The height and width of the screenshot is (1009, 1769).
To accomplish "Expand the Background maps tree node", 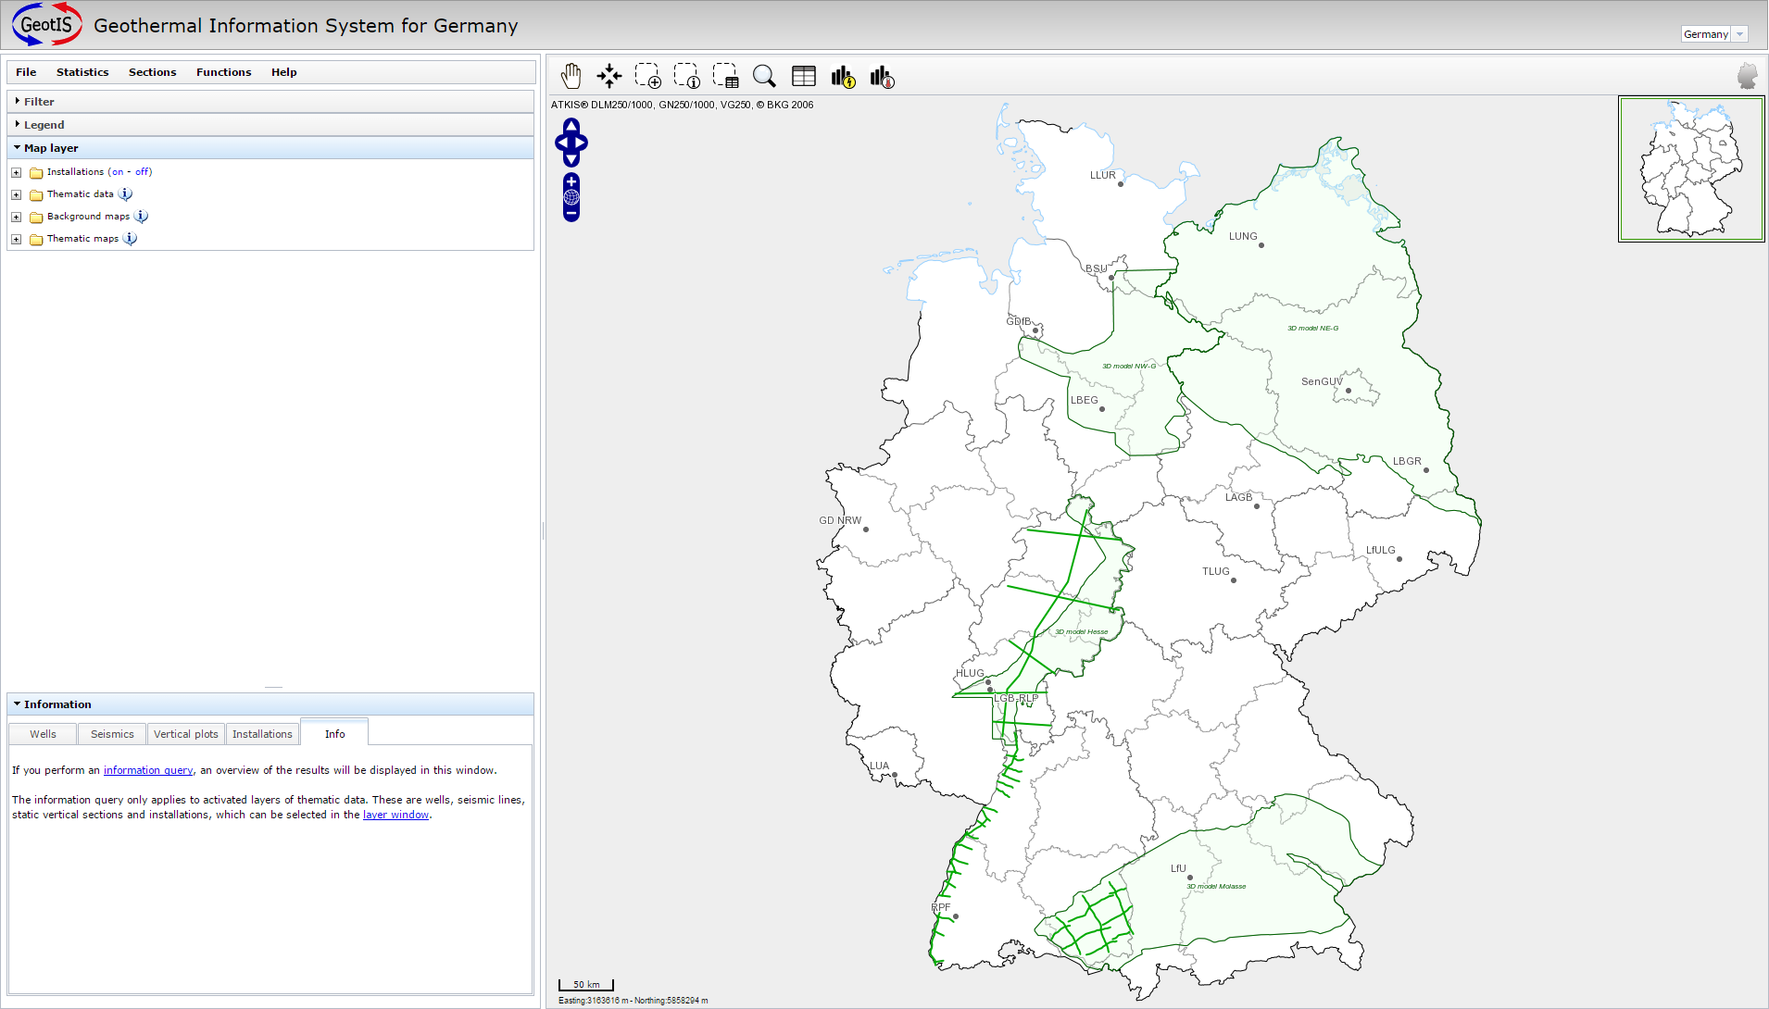I will [16, 218].
